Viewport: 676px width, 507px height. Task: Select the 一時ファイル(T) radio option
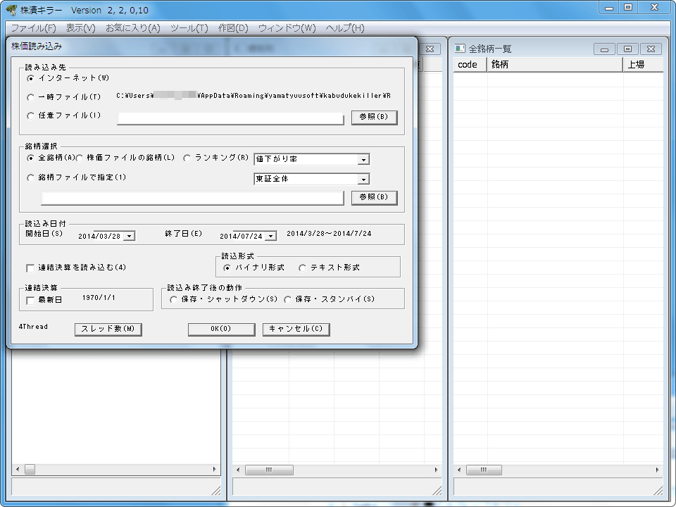pos(30,97)
